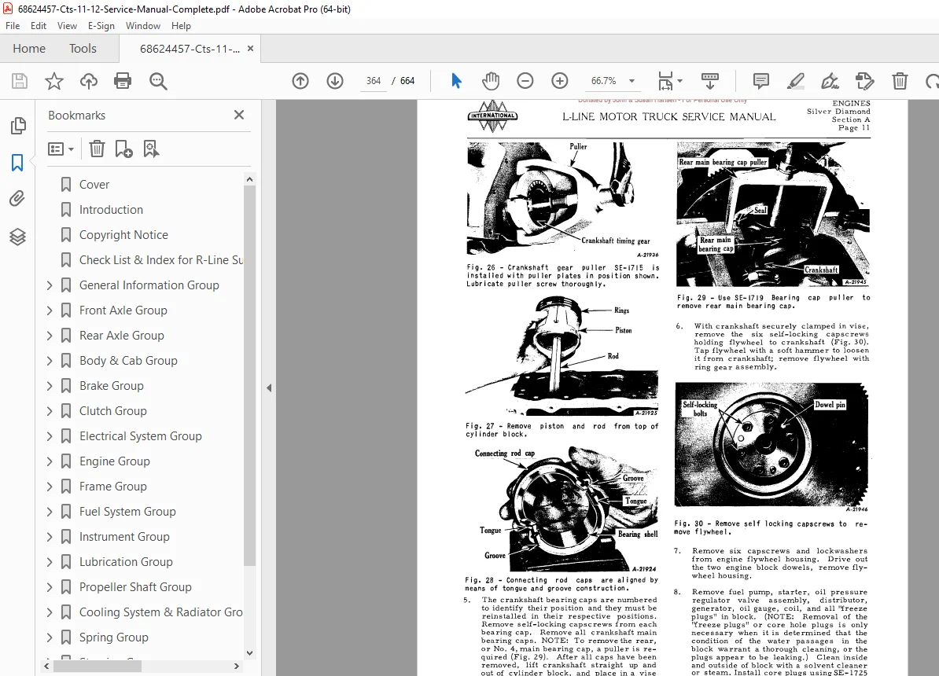Bookmark file with star icon

pos(54,81)
